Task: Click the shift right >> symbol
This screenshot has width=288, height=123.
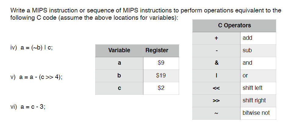Action: tap(216, 101)
